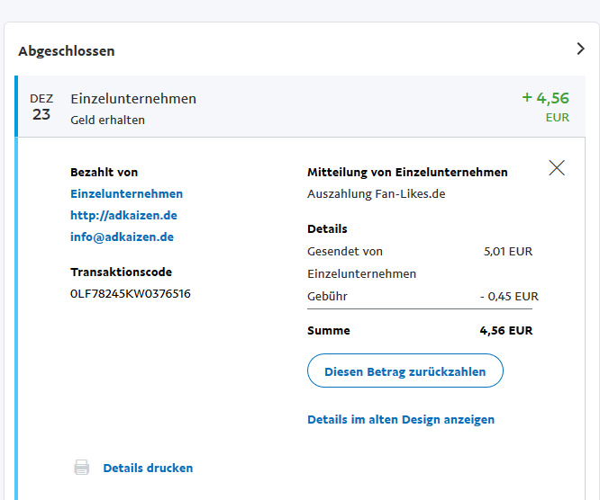Viewport: 600px width, 500px height.
Task: Visit the http://adkaizen.de link
Action: coord(123,216)
